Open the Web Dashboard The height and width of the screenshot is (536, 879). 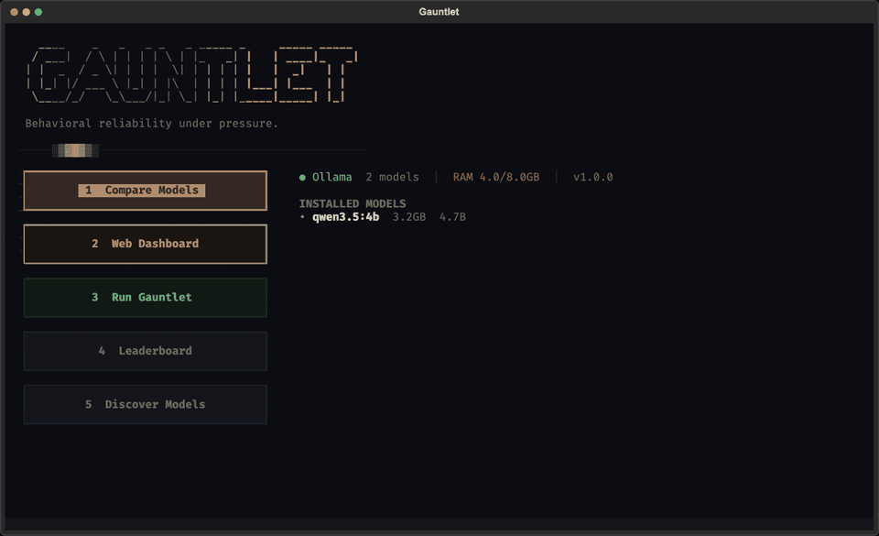(145, 244)
